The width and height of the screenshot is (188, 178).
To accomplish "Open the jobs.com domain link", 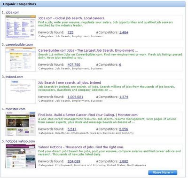I will click(x=12, y=12).
